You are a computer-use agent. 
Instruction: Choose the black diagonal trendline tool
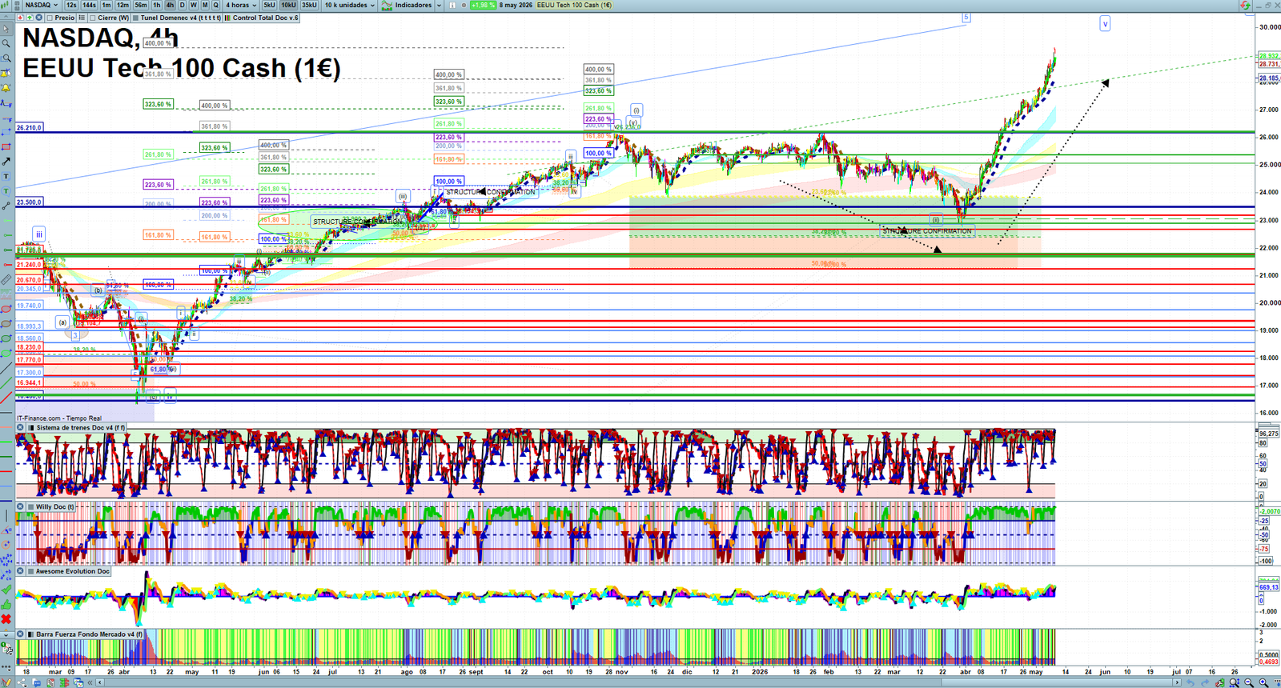coord(6,368)
